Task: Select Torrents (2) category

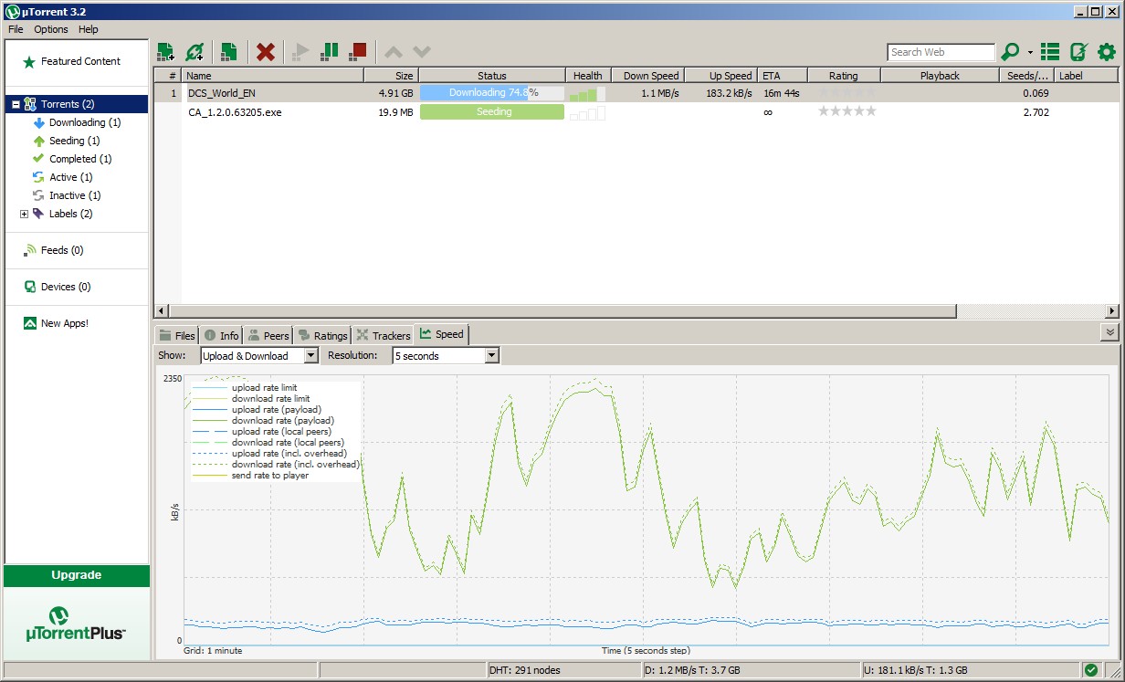Action: [x=68, y=104]
